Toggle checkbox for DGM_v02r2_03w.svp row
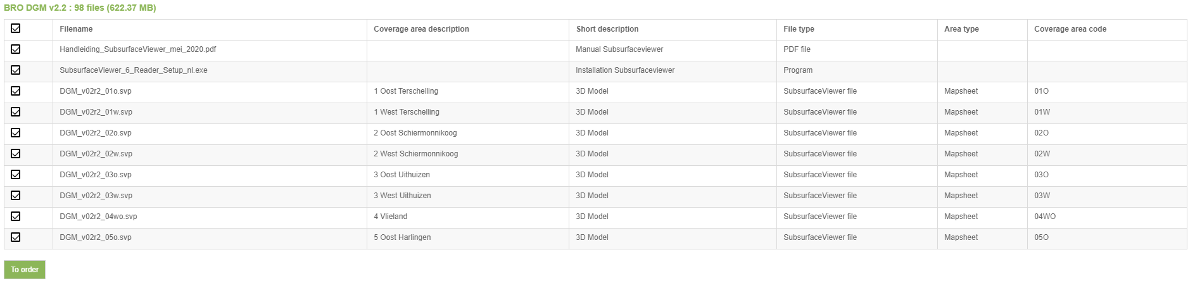 pyautogui.click(x=16, y=196)
